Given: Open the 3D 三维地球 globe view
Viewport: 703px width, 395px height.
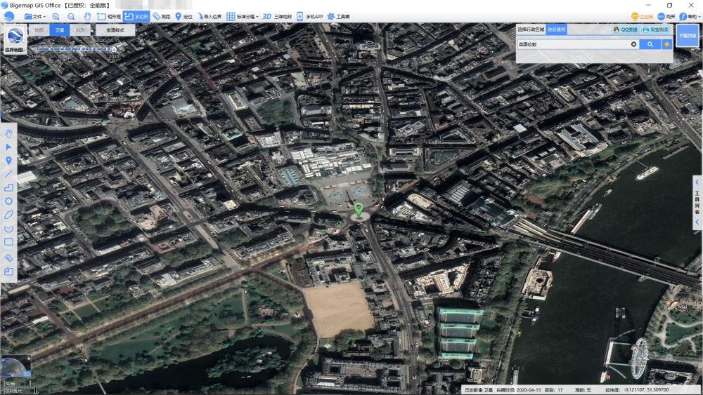Looking at the screenshot, I should pyautogui.click(x=276, y=17).
